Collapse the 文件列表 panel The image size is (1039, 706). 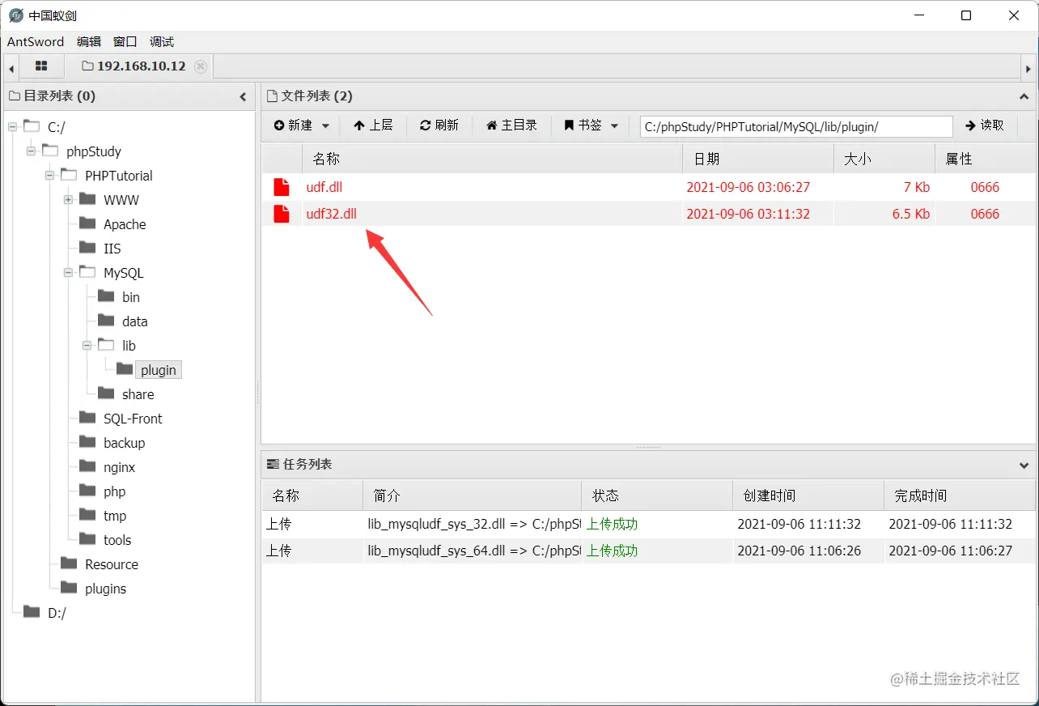pos(1024,96)
